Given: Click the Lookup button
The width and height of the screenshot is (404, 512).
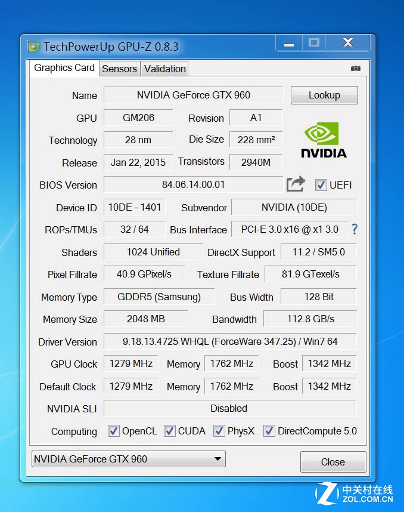Looking at the screenshot, I should tap(324, 95).
